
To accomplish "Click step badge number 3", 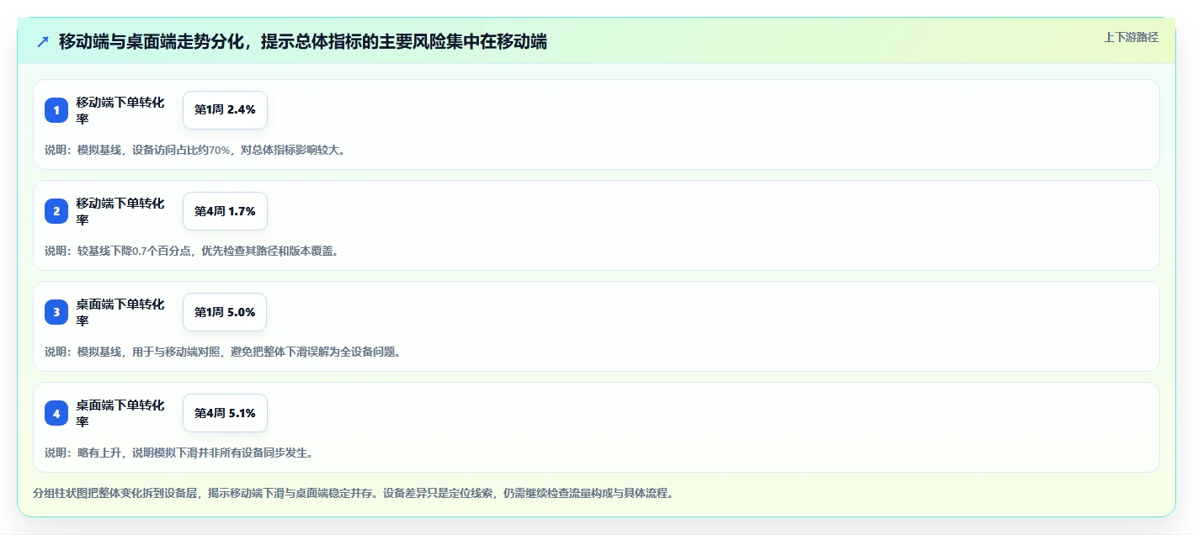I will (56, 312).
